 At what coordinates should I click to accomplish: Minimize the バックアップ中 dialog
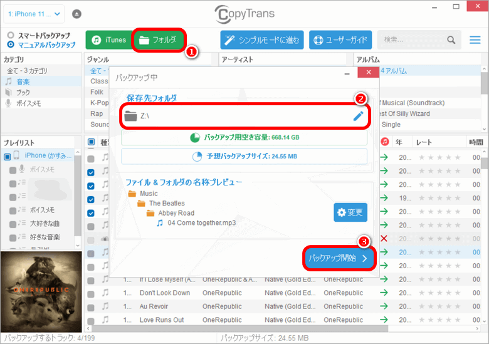(x=347, y=73)
